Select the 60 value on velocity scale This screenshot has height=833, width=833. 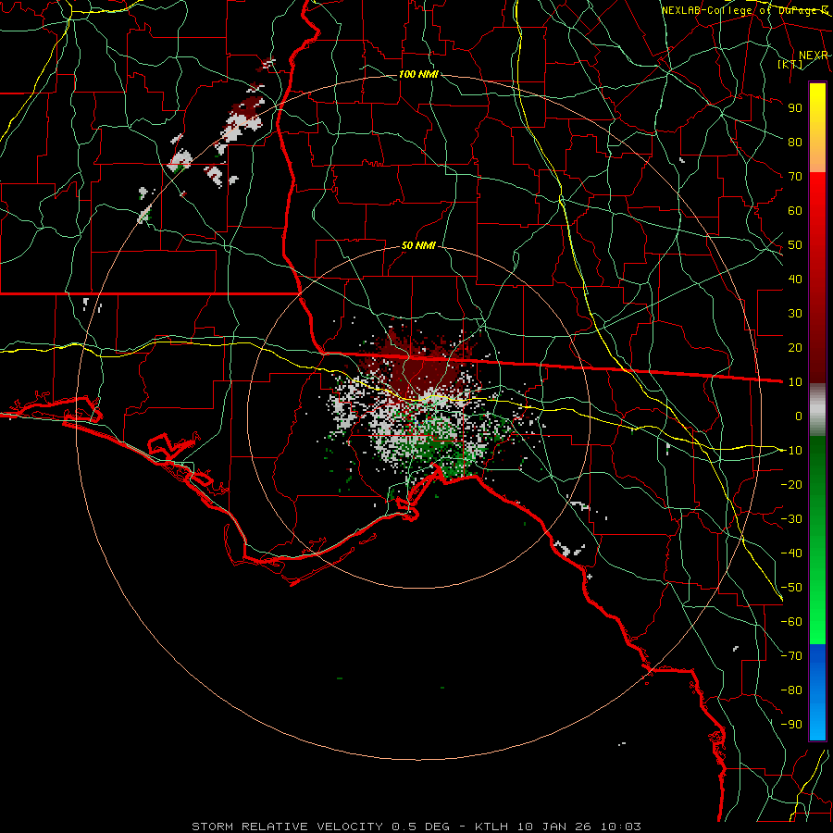pyautogui.click(x=795, y=210)
